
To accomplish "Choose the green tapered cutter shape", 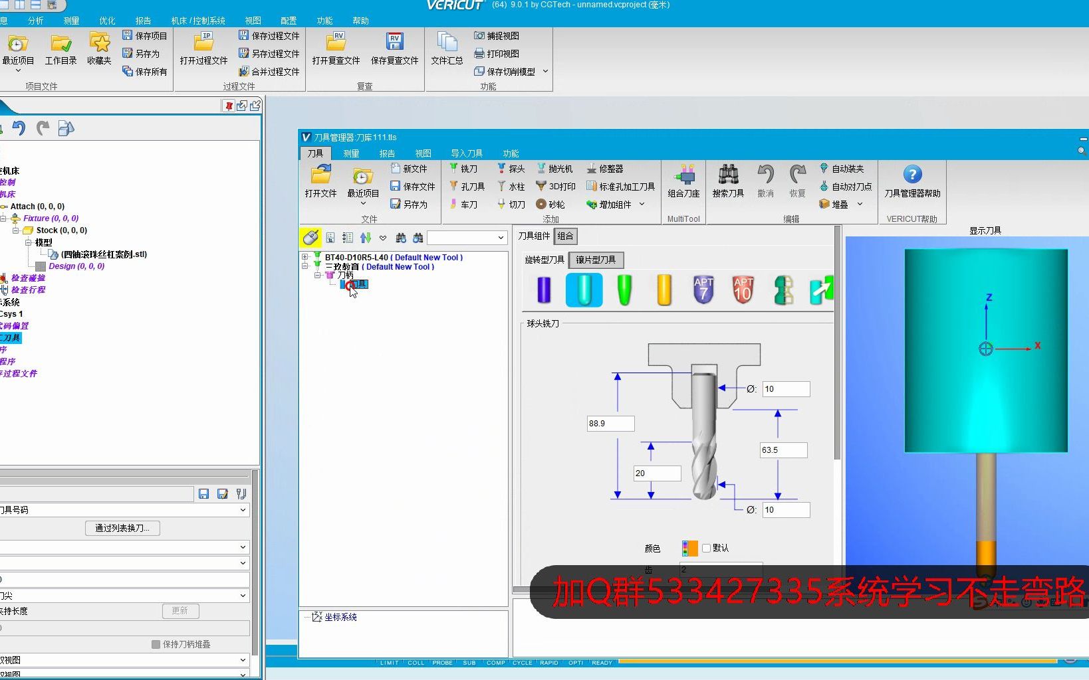I will [x=624, y=290].
